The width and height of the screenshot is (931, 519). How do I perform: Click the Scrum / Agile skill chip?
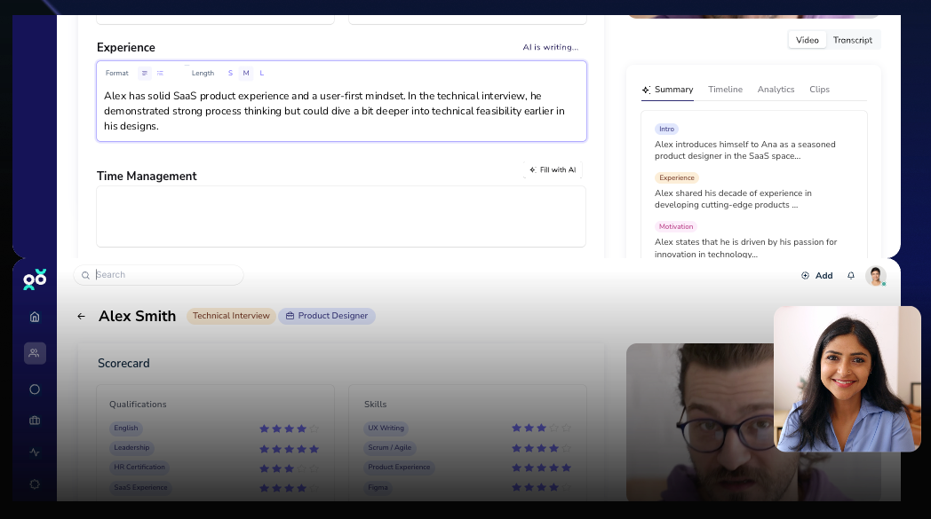pos(389,448)
